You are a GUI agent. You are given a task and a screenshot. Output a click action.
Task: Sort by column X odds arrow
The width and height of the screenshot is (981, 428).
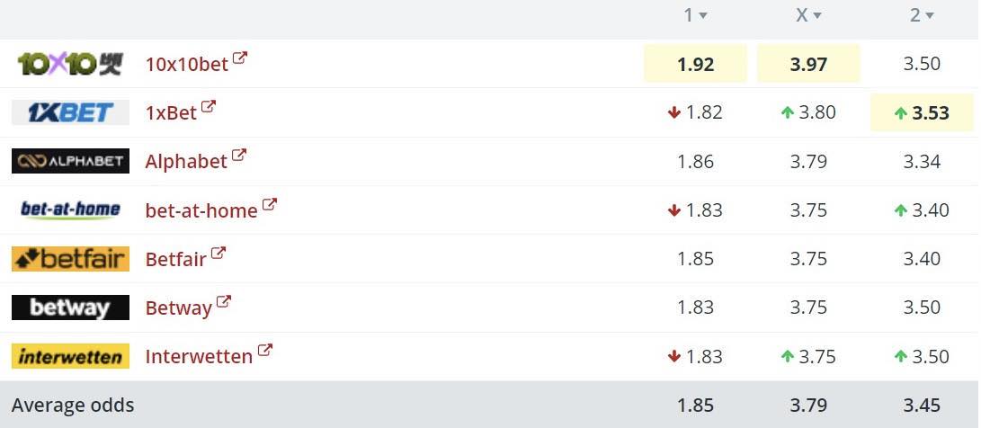(817, 16)
